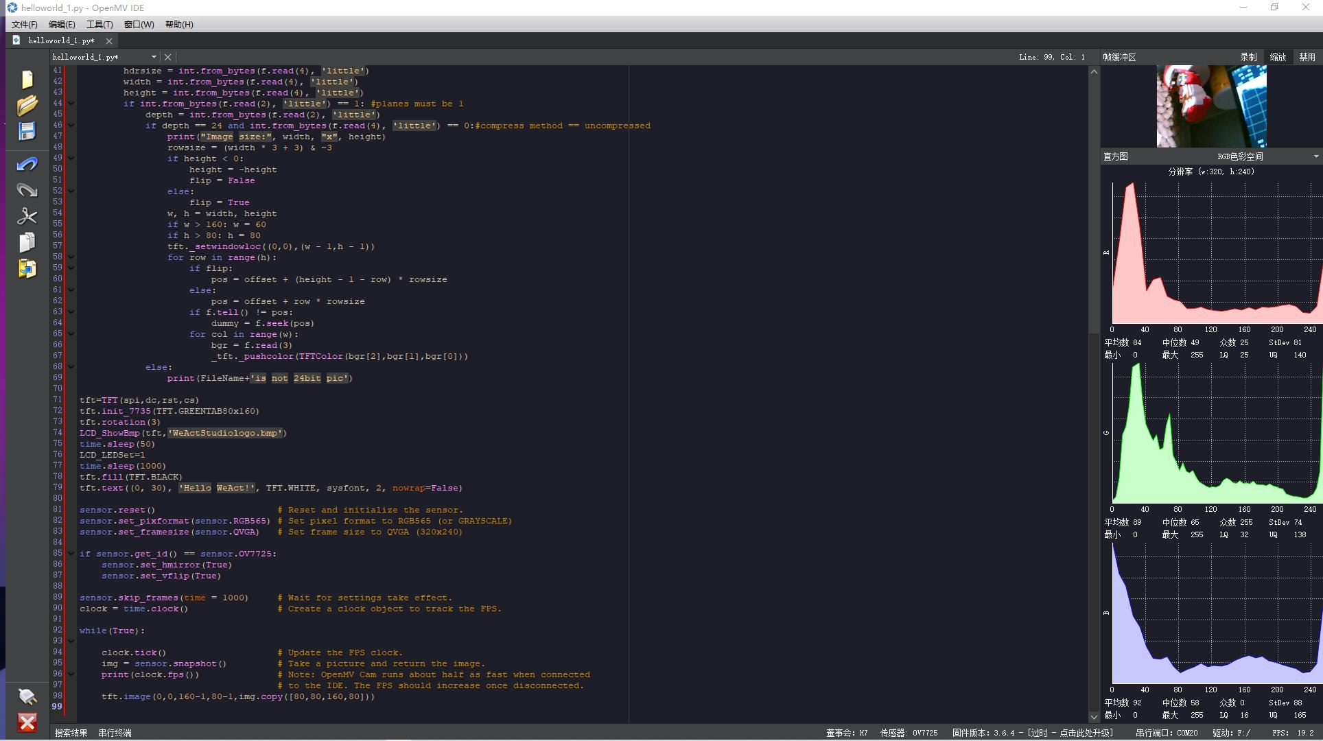Open the 串行终端 serial terminal panel

pyautogui.click(x=115, y=733)
